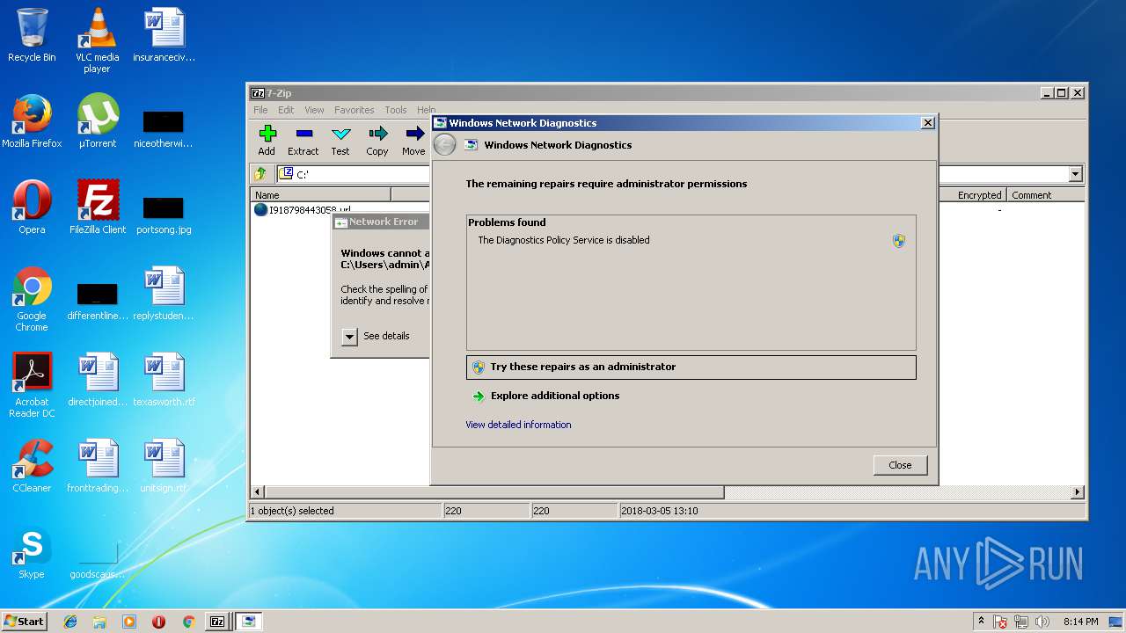Select fronttrading document on desktop
The image size is (1126, 633).
tap(98, 466)
